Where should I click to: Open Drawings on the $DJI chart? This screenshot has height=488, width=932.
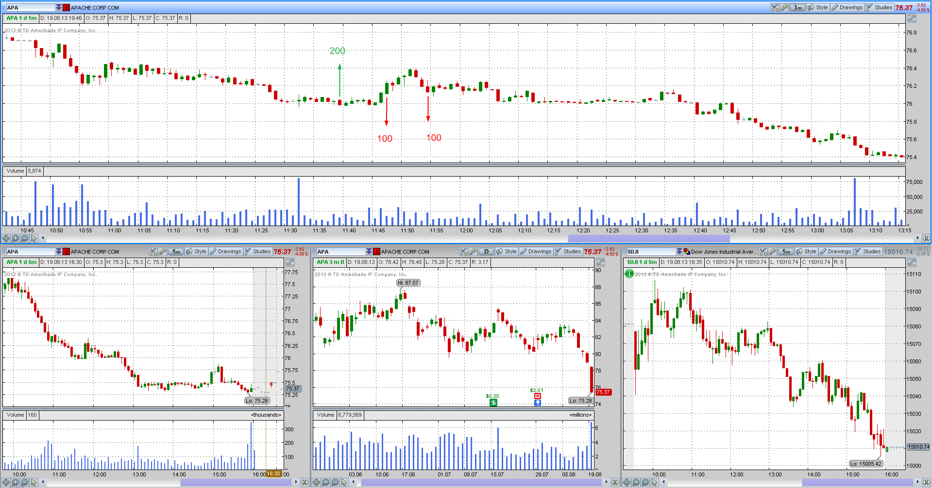pyautogui.click(x=835, y=251)
